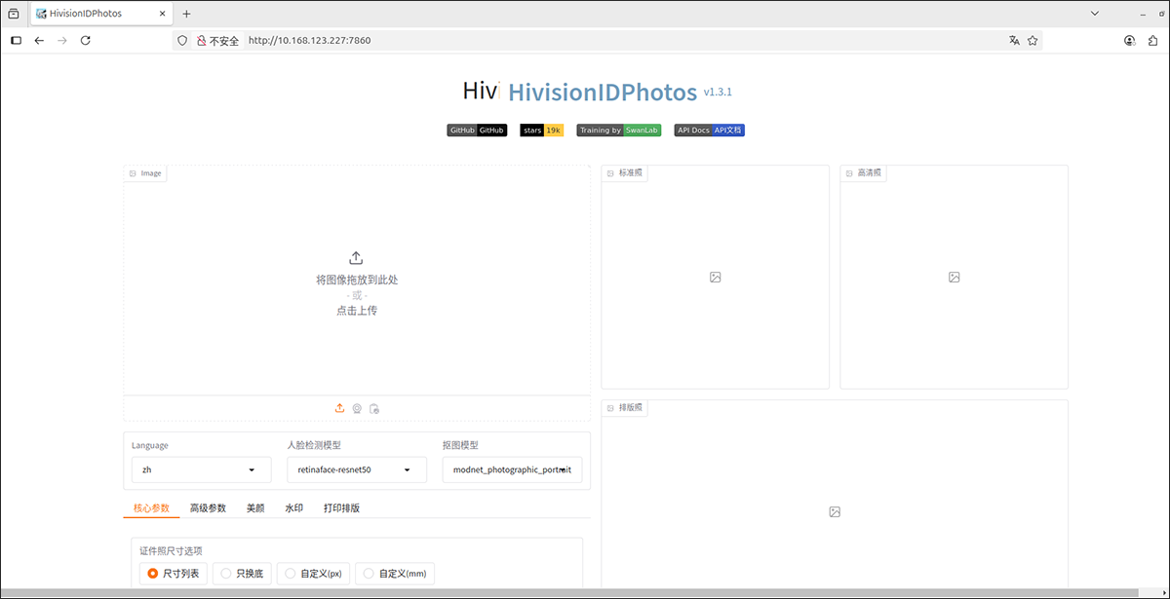Toggle the browser sidebar icon

click(x=16, y=41)
